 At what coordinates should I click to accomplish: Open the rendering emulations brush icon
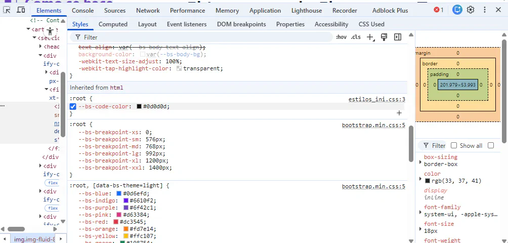384,37
